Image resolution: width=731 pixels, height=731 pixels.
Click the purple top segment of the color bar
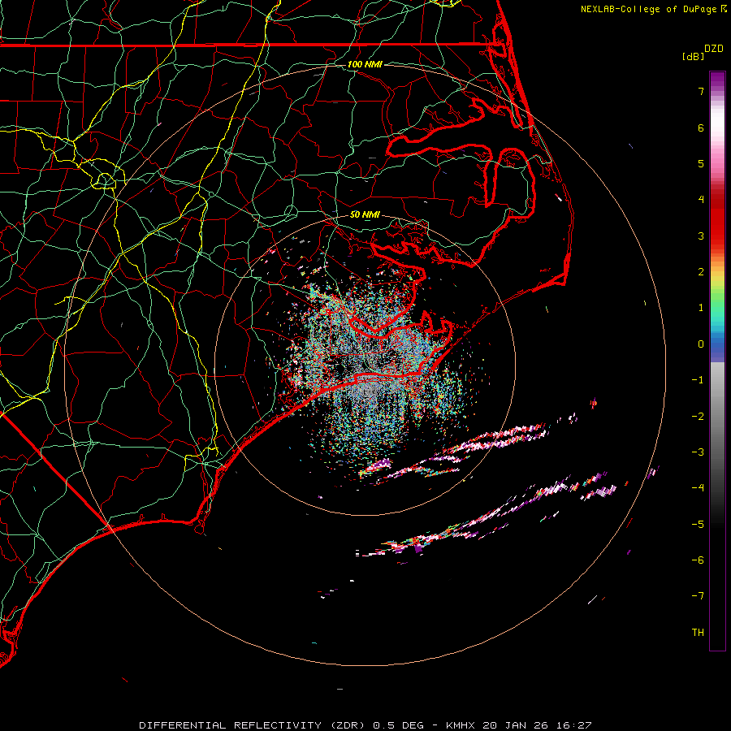click(x=717, y=80)
